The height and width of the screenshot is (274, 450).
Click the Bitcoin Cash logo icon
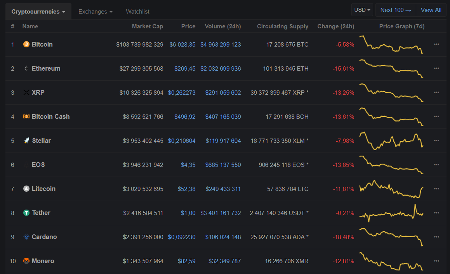pos(26,117)
